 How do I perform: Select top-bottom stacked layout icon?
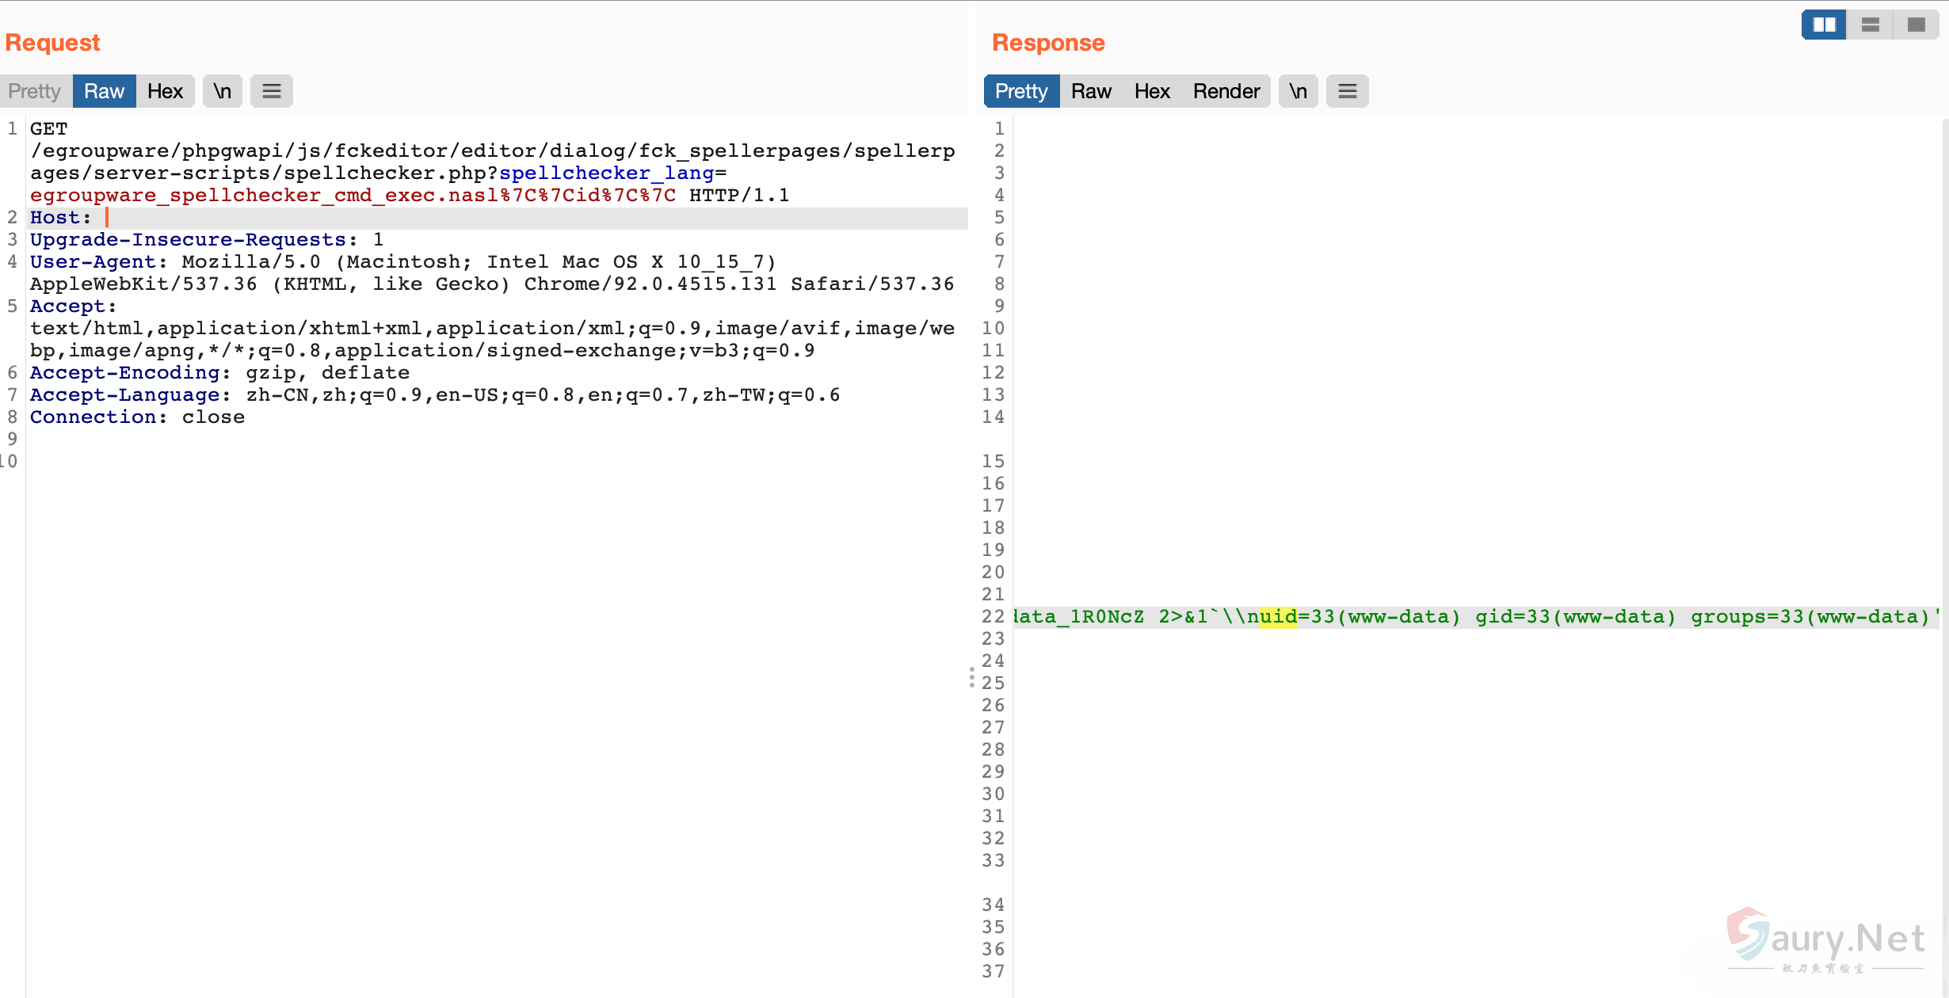point(1871,25)
